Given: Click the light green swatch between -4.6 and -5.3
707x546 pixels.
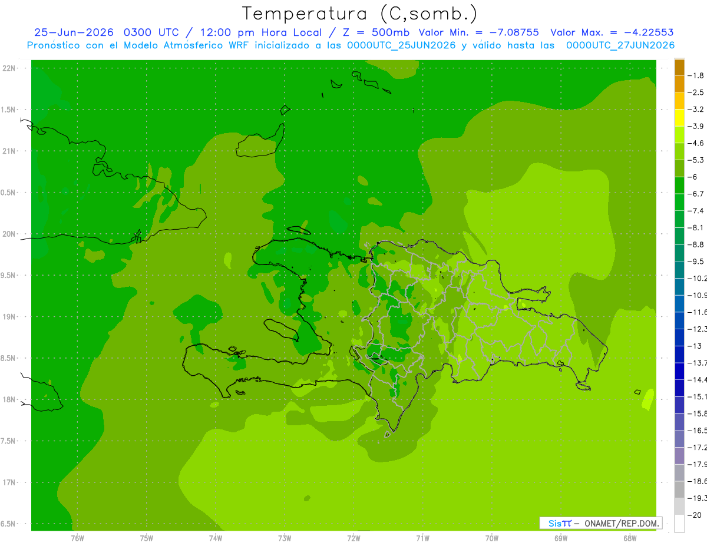Looking at the screenshot, I should [679, 151].
